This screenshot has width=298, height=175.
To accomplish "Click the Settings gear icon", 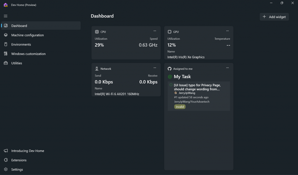I will click(6, 169).
